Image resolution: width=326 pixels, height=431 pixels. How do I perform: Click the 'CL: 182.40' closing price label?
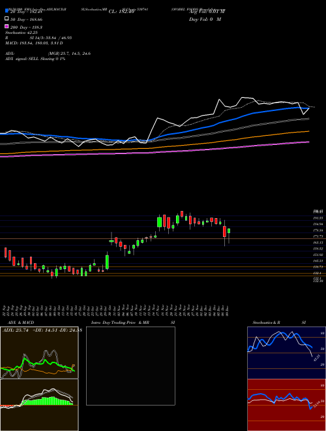(x=121, y=12)
